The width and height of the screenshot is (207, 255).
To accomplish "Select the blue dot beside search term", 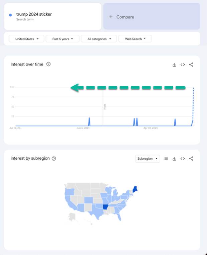I will click(x=11, y=15).
